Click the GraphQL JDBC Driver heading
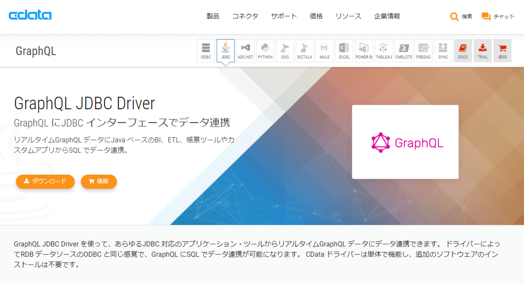The height and width of the screenshot is (283, 524). [85, 104]
